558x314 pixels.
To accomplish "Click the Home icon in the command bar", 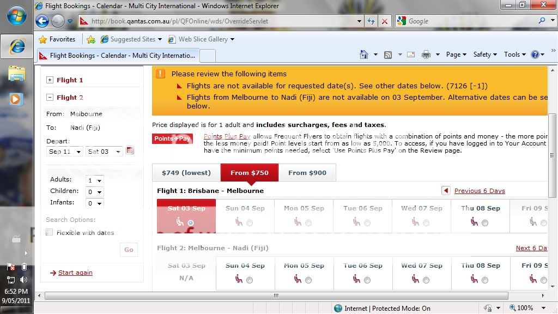I will (363, 55).
